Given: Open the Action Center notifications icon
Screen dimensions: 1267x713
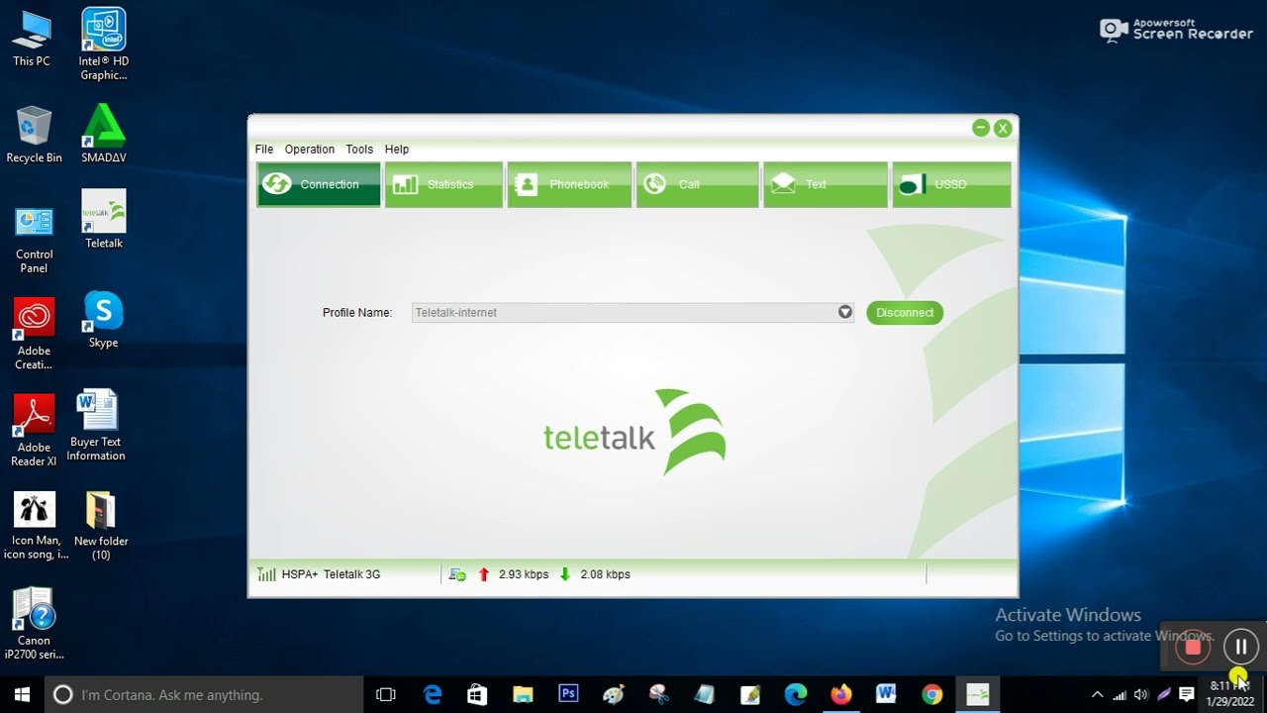Looking at the screenshot, I should (1186, 695).
